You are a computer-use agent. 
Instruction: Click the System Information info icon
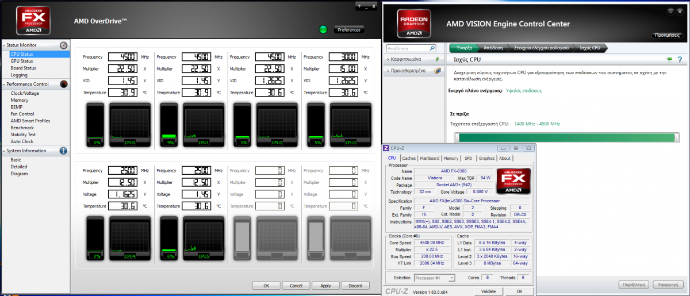tap(64, 151)
